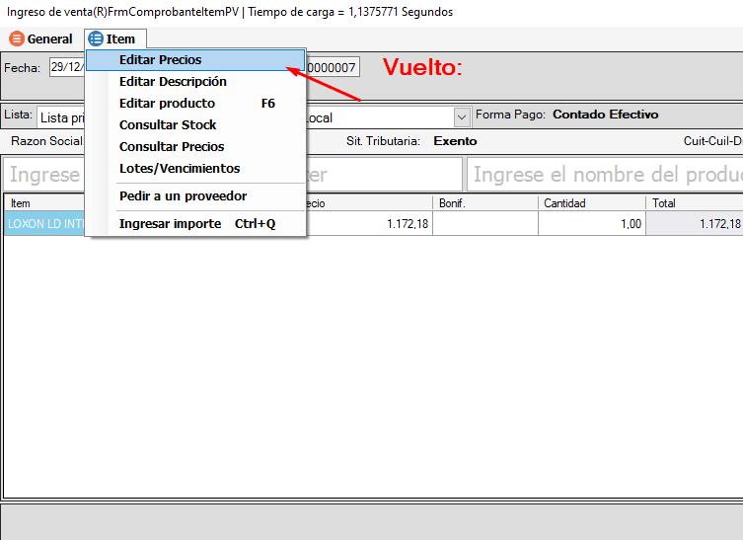743x540 pixels.
Task: Click the Fecha date field
Action: click(67, 67)
